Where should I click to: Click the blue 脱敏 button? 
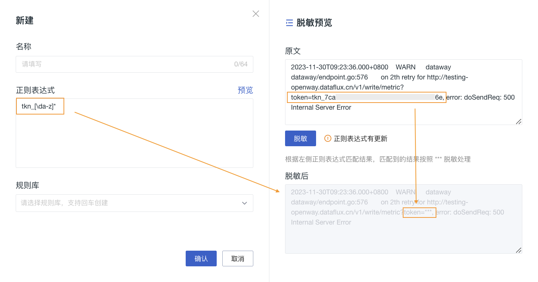[x=300, y=138]
